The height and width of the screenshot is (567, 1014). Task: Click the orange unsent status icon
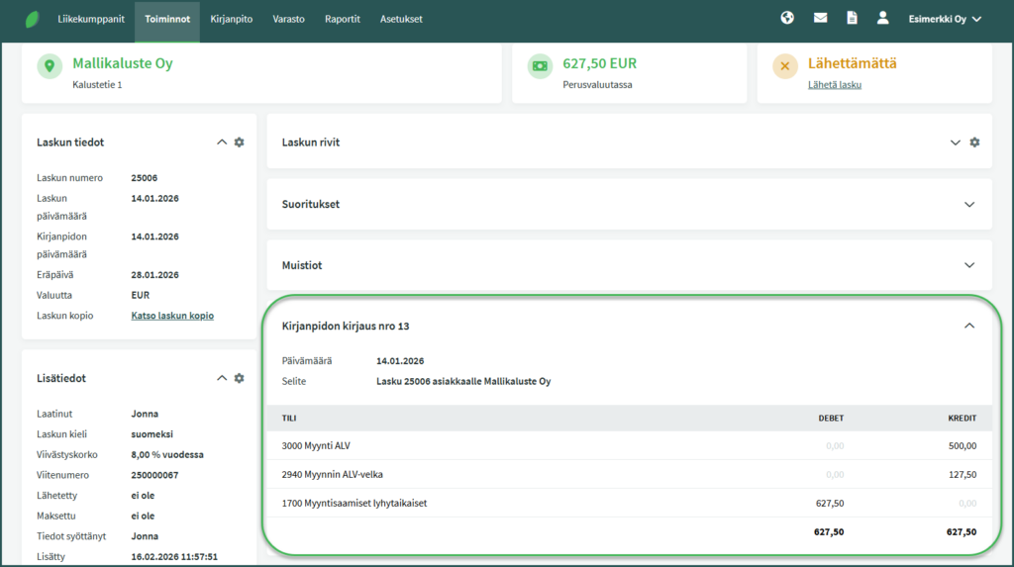[785, 66]
